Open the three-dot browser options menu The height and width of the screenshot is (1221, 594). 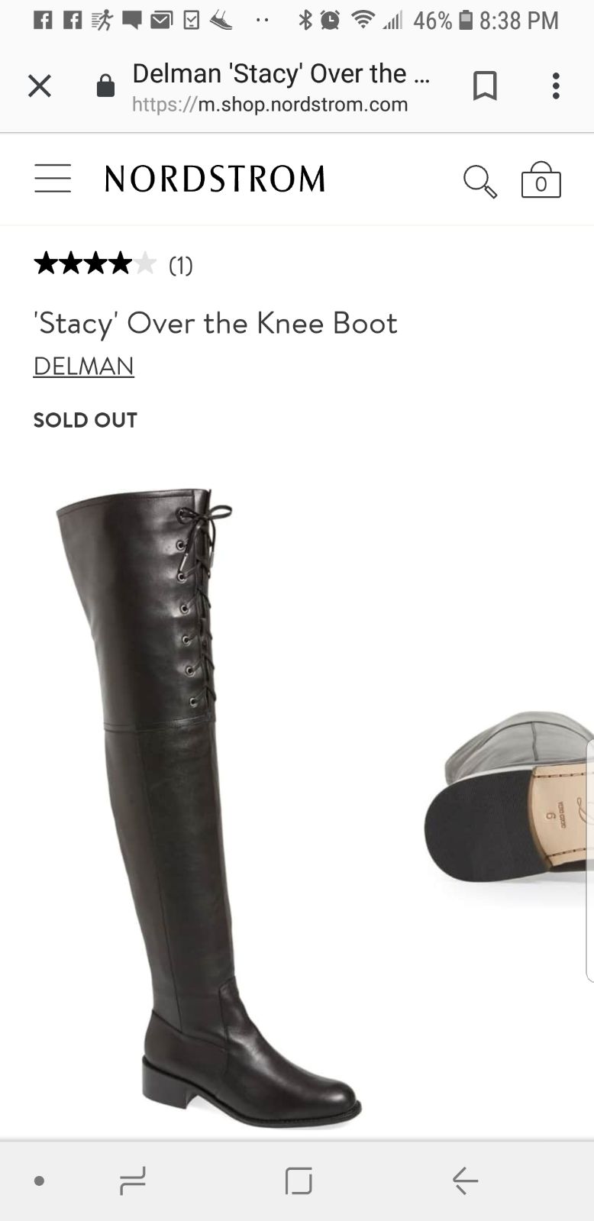pyautogui.click(x=556, y=86)
